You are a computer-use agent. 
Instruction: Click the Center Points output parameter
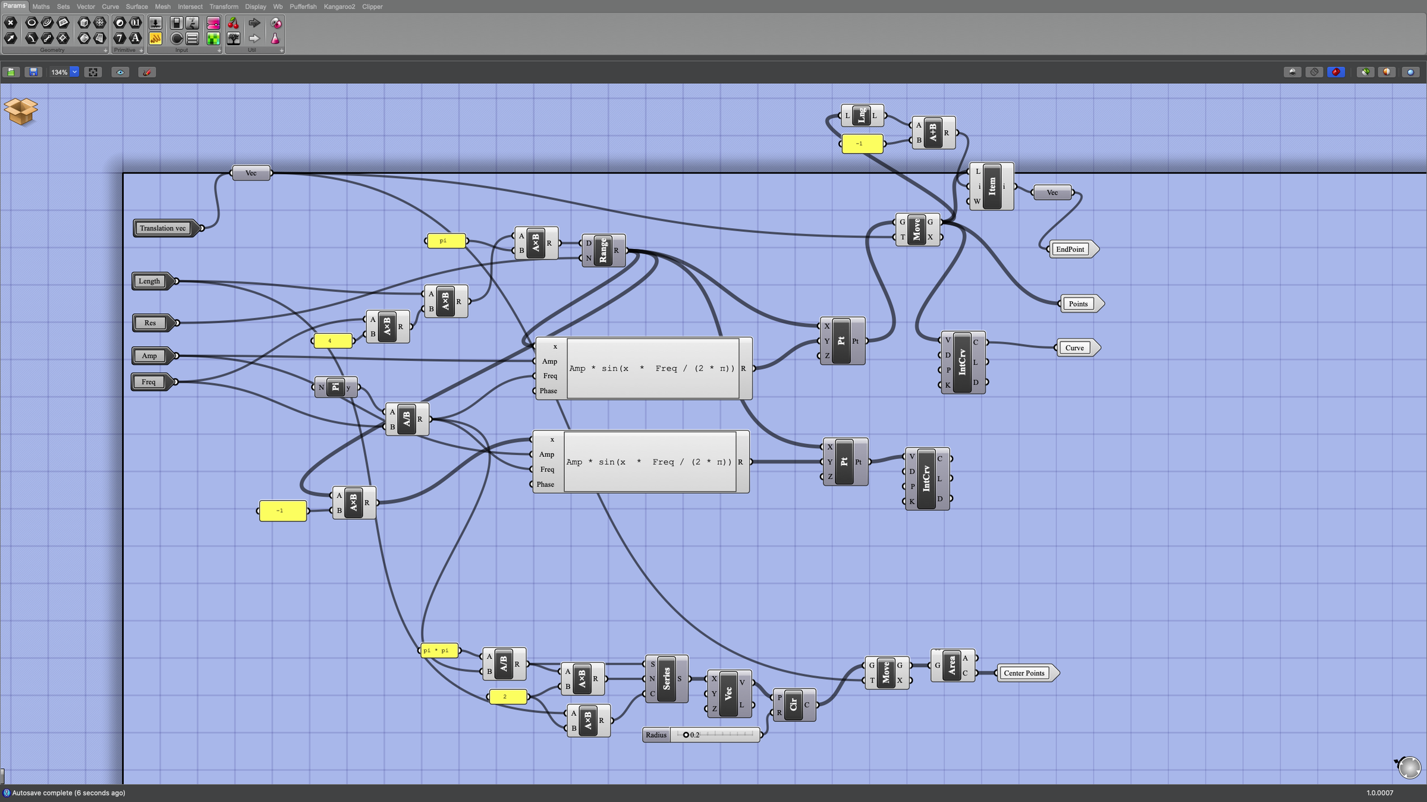click(x=1024, y=673)
